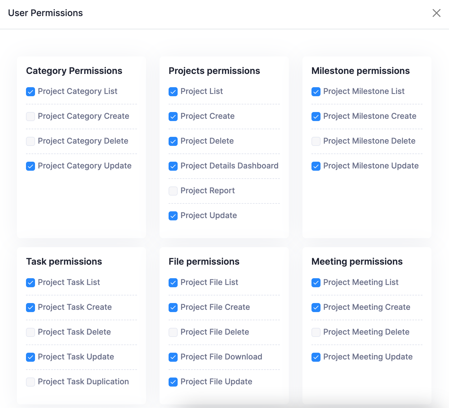The height and width of the screenshot is (408, 449).
Task: Disable Project File Download permission
Action: click(x=173, y=357)
